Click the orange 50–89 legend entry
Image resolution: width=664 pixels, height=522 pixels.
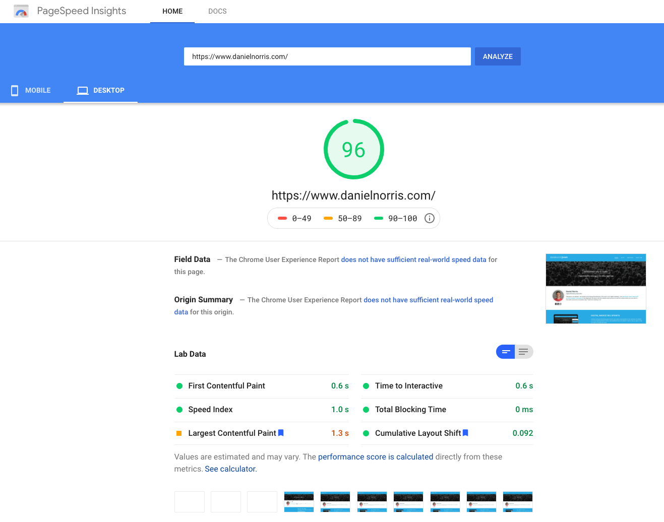click(343, 219)
